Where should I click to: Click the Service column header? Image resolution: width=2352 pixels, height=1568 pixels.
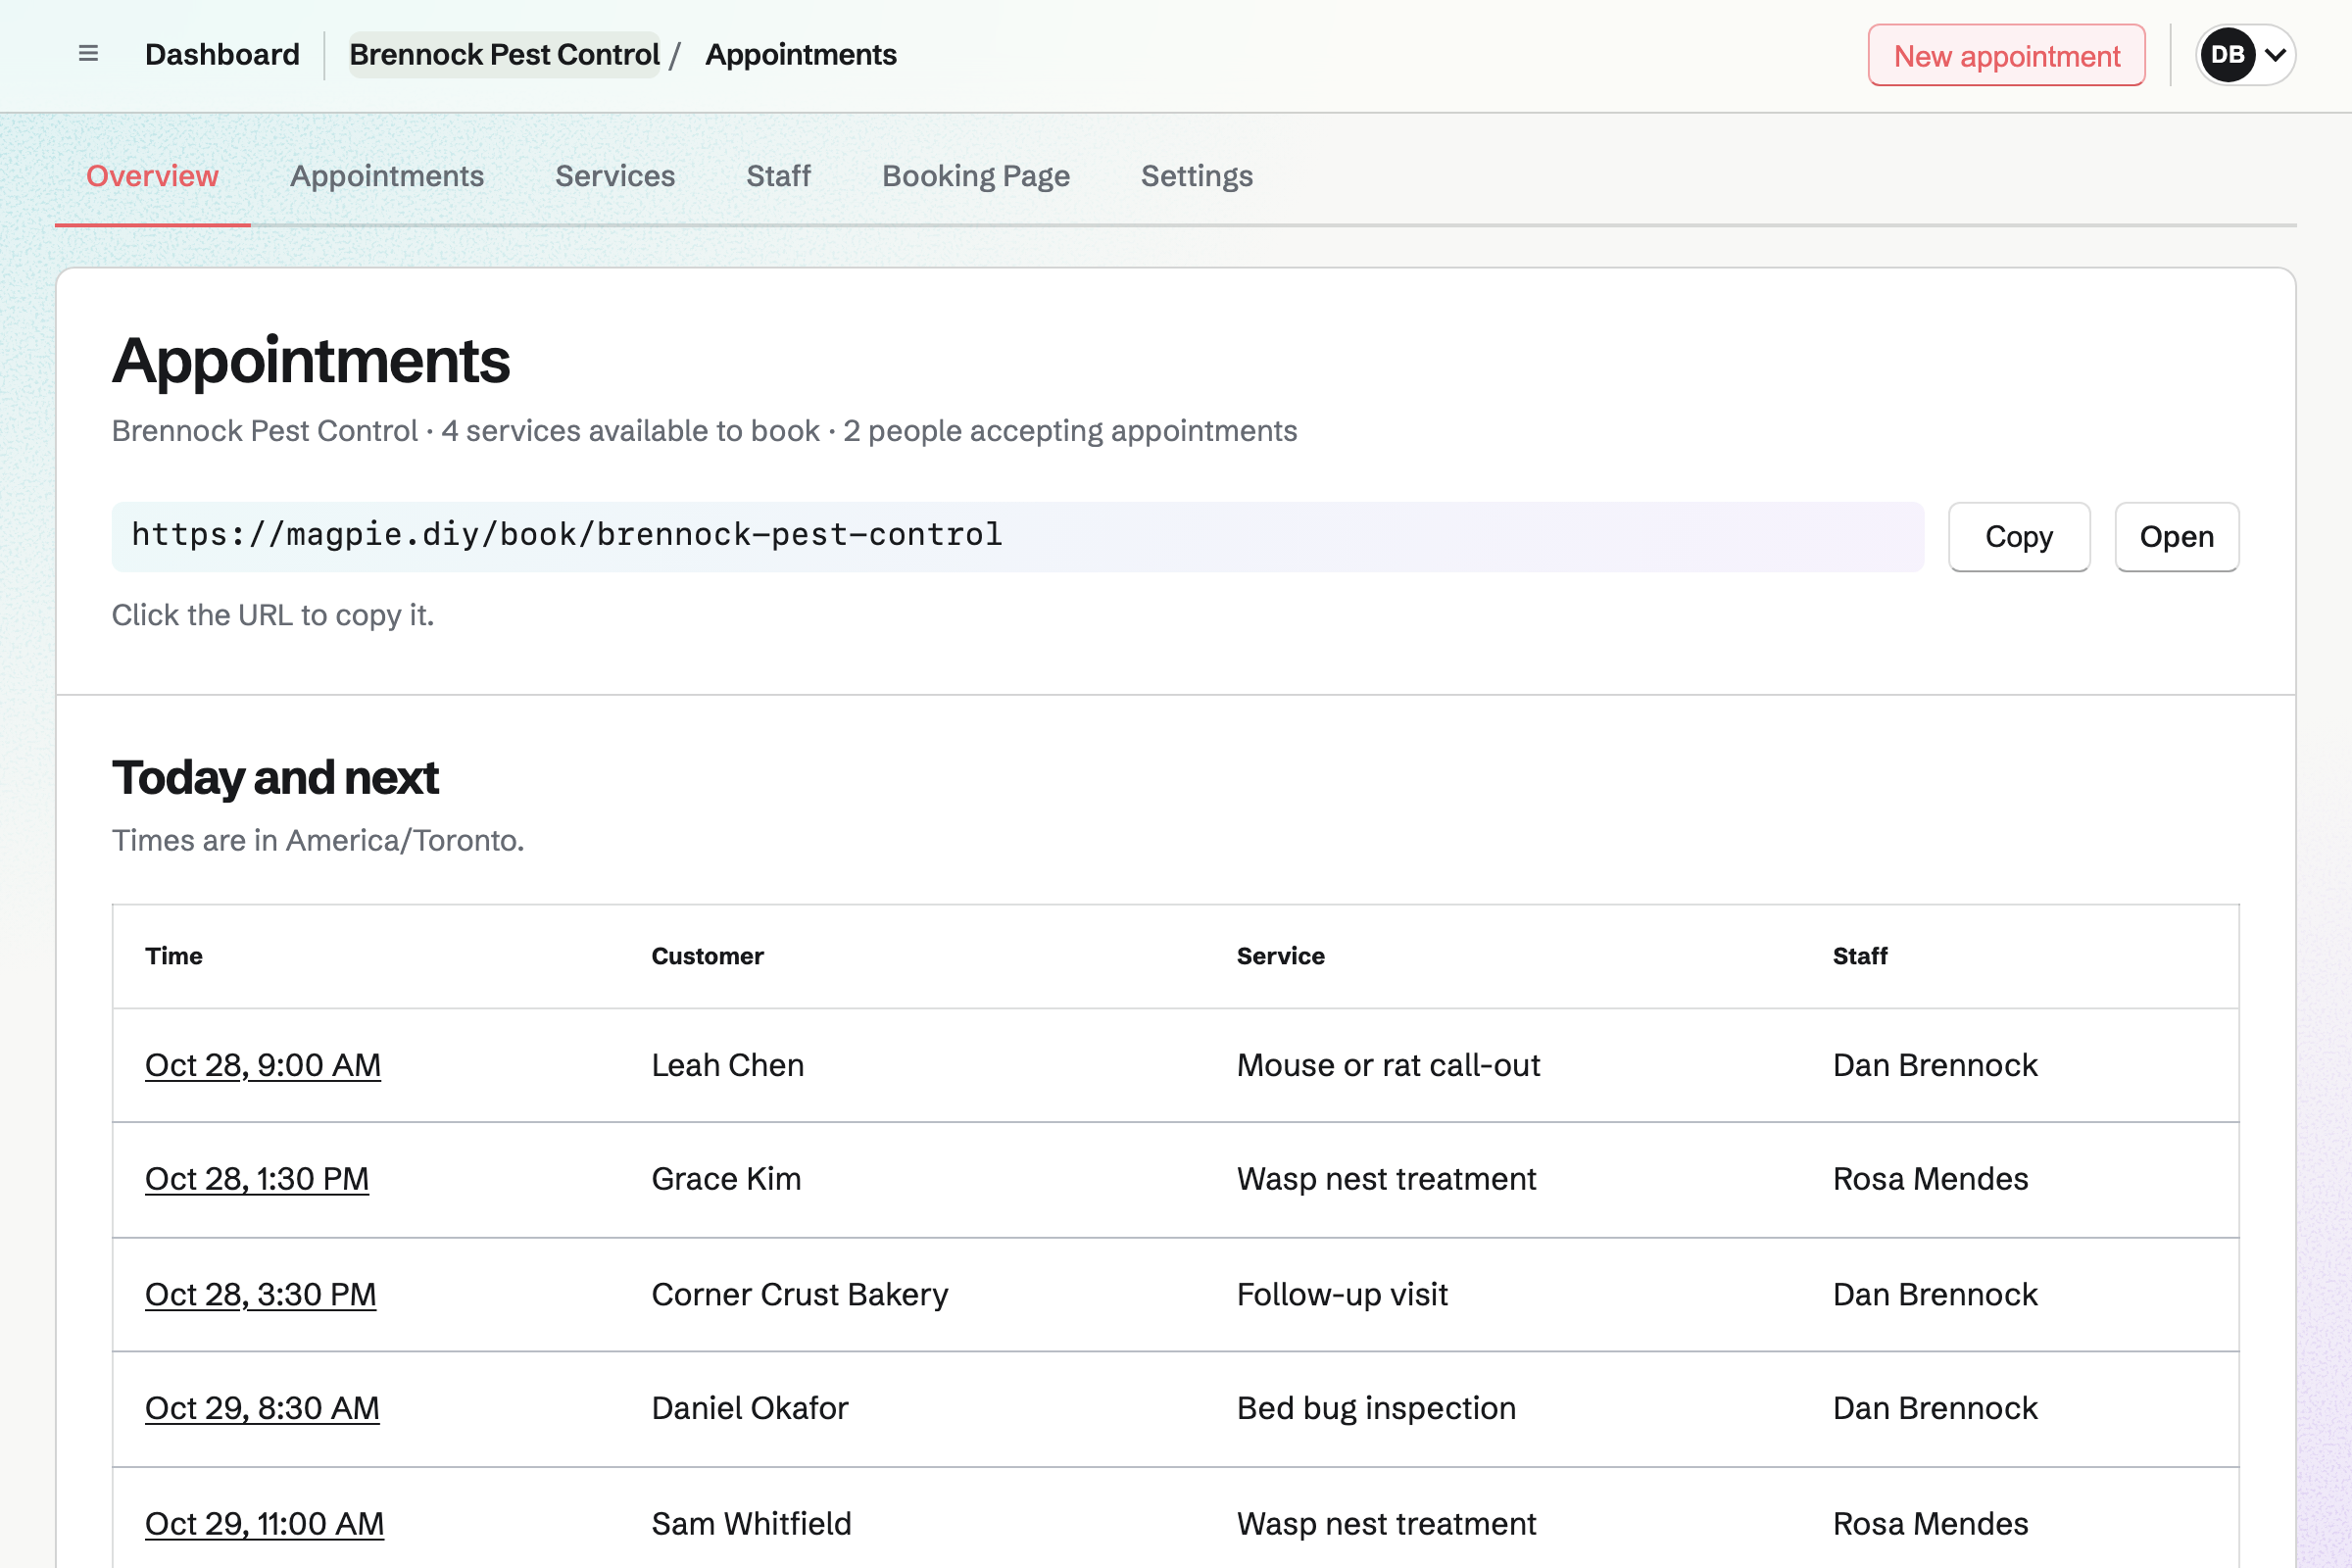[x=1281, y=956]
